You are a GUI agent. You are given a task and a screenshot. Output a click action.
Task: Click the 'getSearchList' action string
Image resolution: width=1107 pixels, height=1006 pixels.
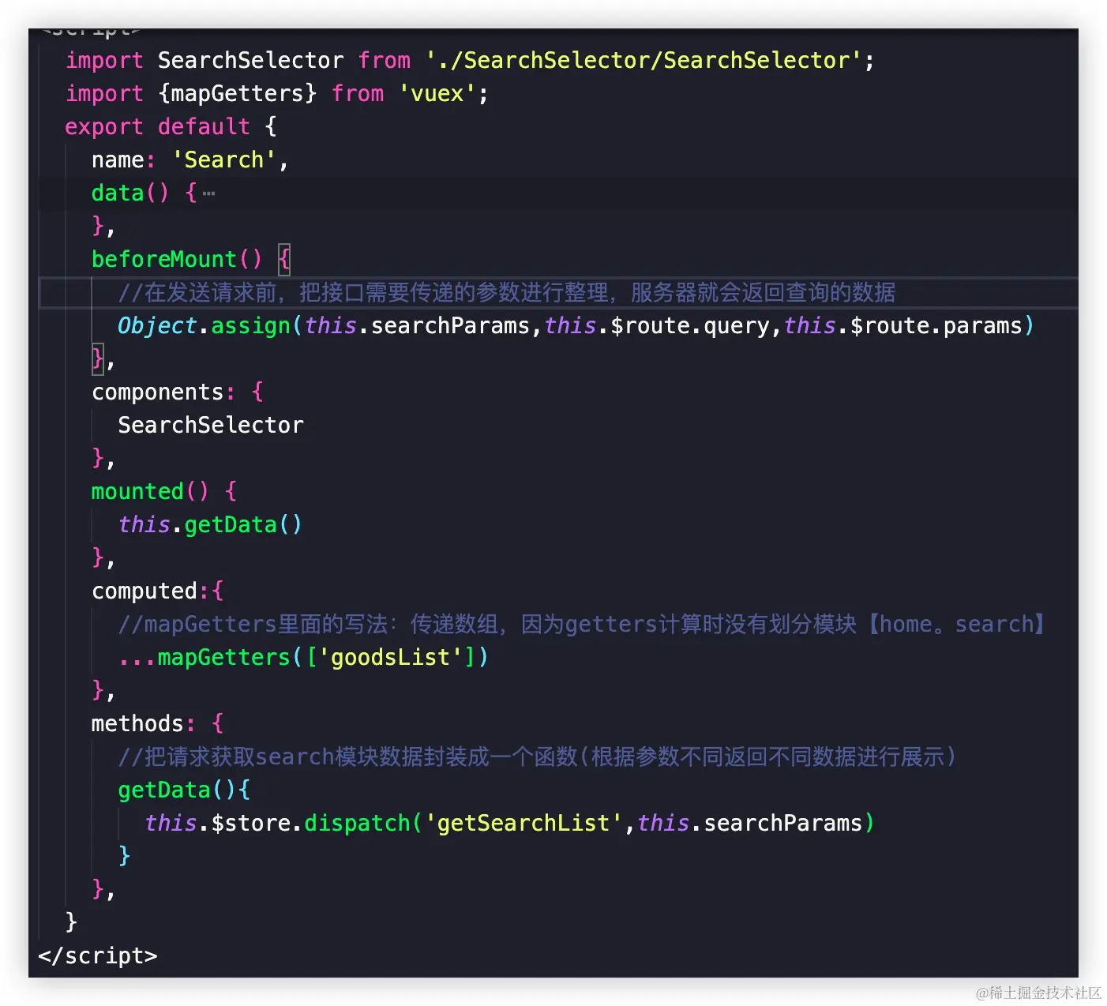523,823
